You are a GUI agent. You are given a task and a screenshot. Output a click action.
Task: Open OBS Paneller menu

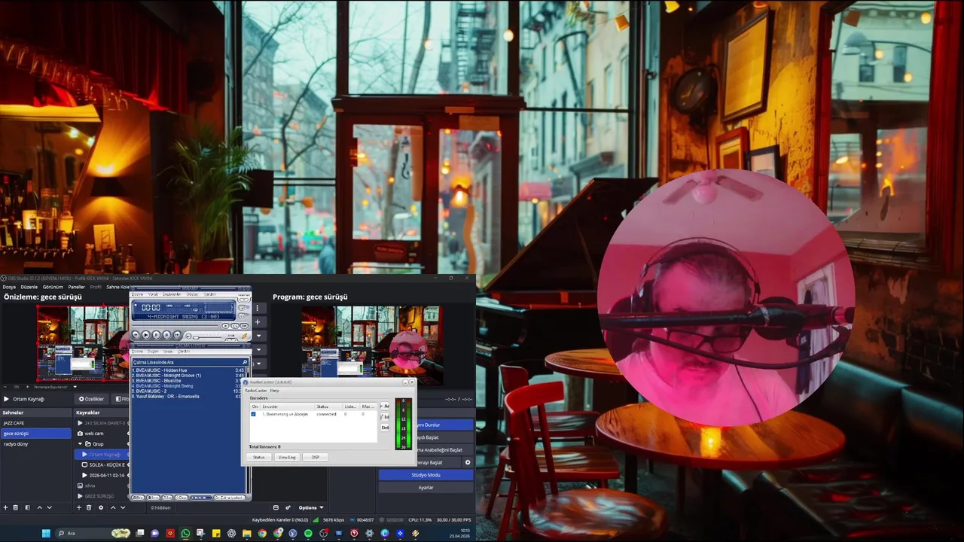[x=77, y=287]
